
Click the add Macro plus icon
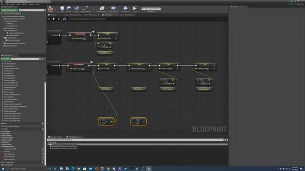click(42, 123)
